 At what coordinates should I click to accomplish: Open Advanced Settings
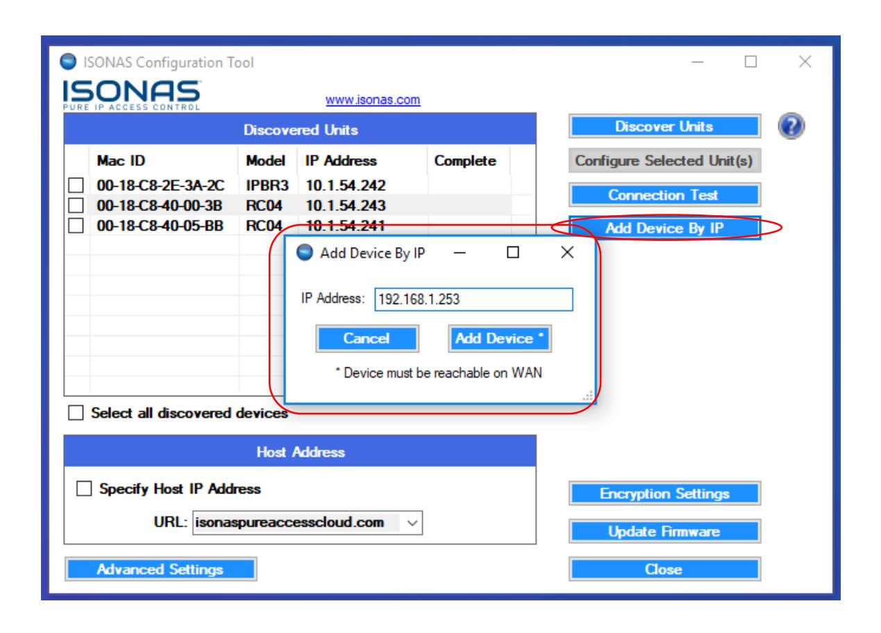[x=160, y=569]
